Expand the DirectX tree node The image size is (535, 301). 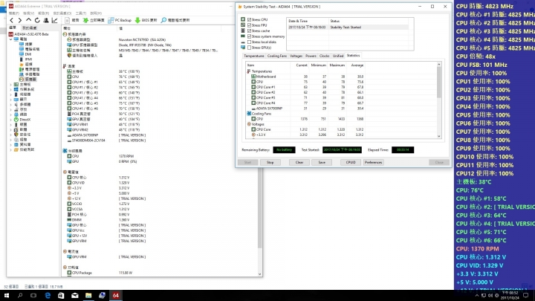point(10,120)
